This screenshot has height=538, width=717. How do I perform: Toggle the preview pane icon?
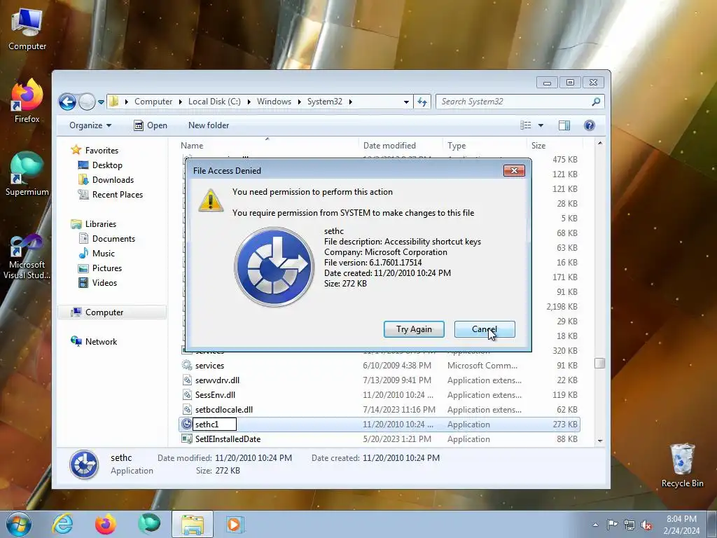coord(564,125)
